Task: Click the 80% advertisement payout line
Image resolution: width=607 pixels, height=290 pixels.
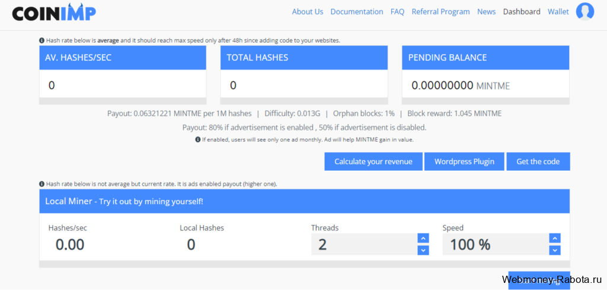Action: (x=304, y=128)
